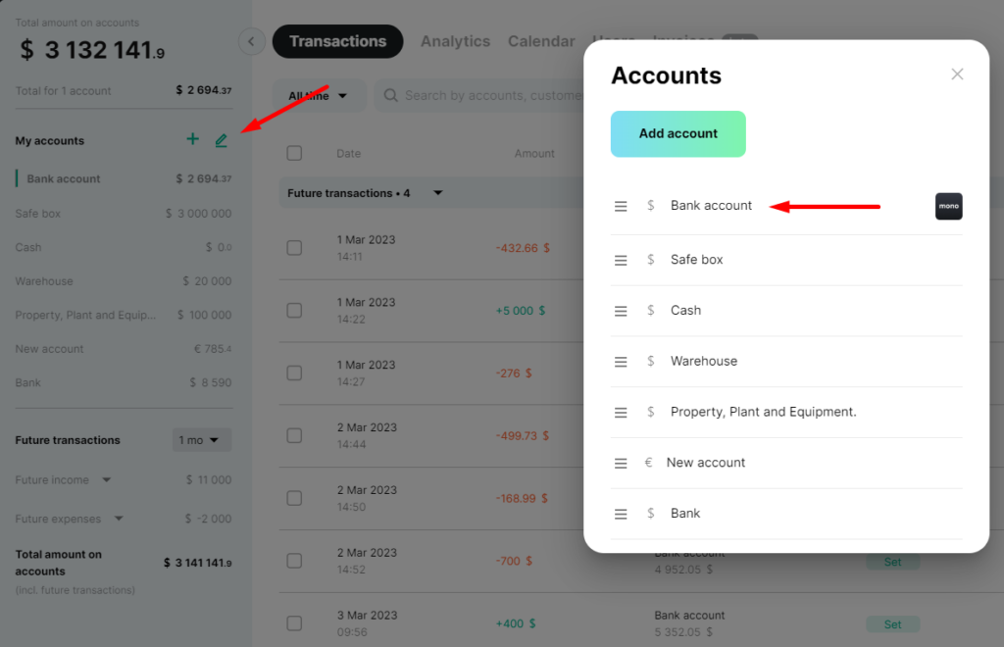Click the pencil edit accounts icon

pyautogui.click(x=221, y=140)
